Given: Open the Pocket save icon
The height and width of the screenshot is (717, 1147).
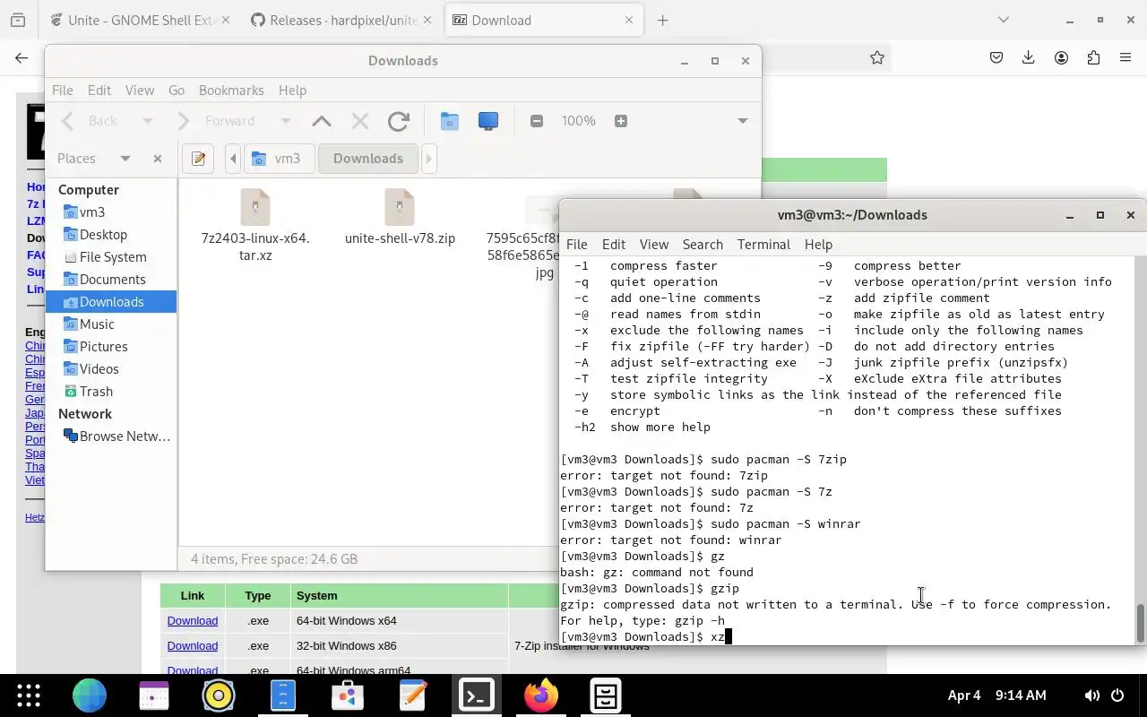Looking at the screenshot, I should (996, 57).
